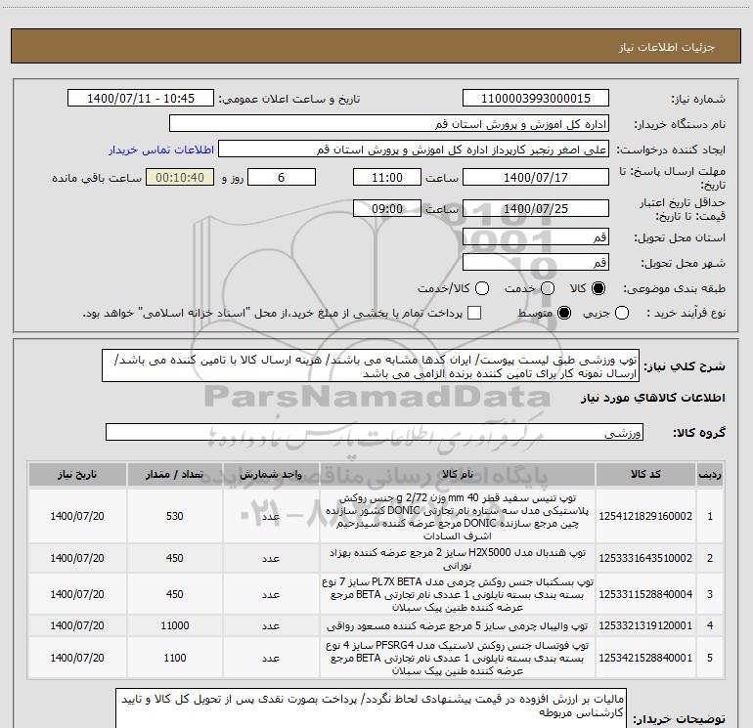753x728 pixels.
Task: Click the request creator name field
Action: tap(414, 150)
